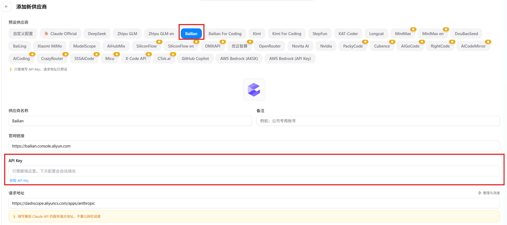This screenshot has height=225, width=507.
Task: Select the RightCode preset
Action: click(440, 46)
